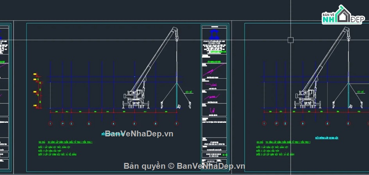Select the 'BƯỚC 1' note line in the right-hand sheet
Screen dimensions: 369x175
[272, 147]
